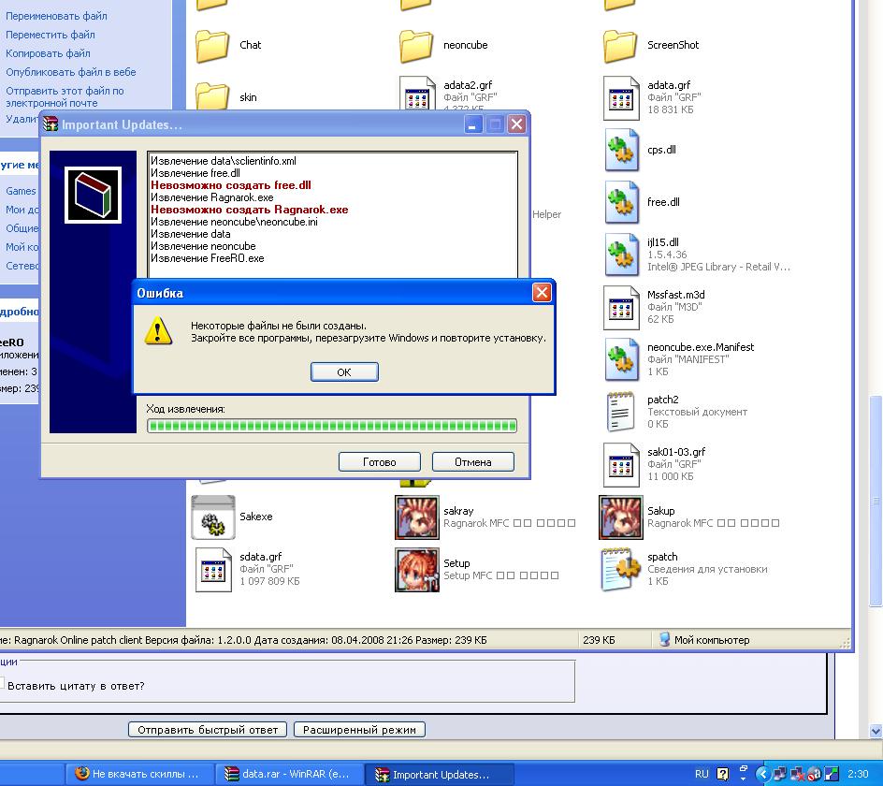Click the WinRAR icon in Important Updates title bar
Screen dimensions: 883x786
pos(51,124)
